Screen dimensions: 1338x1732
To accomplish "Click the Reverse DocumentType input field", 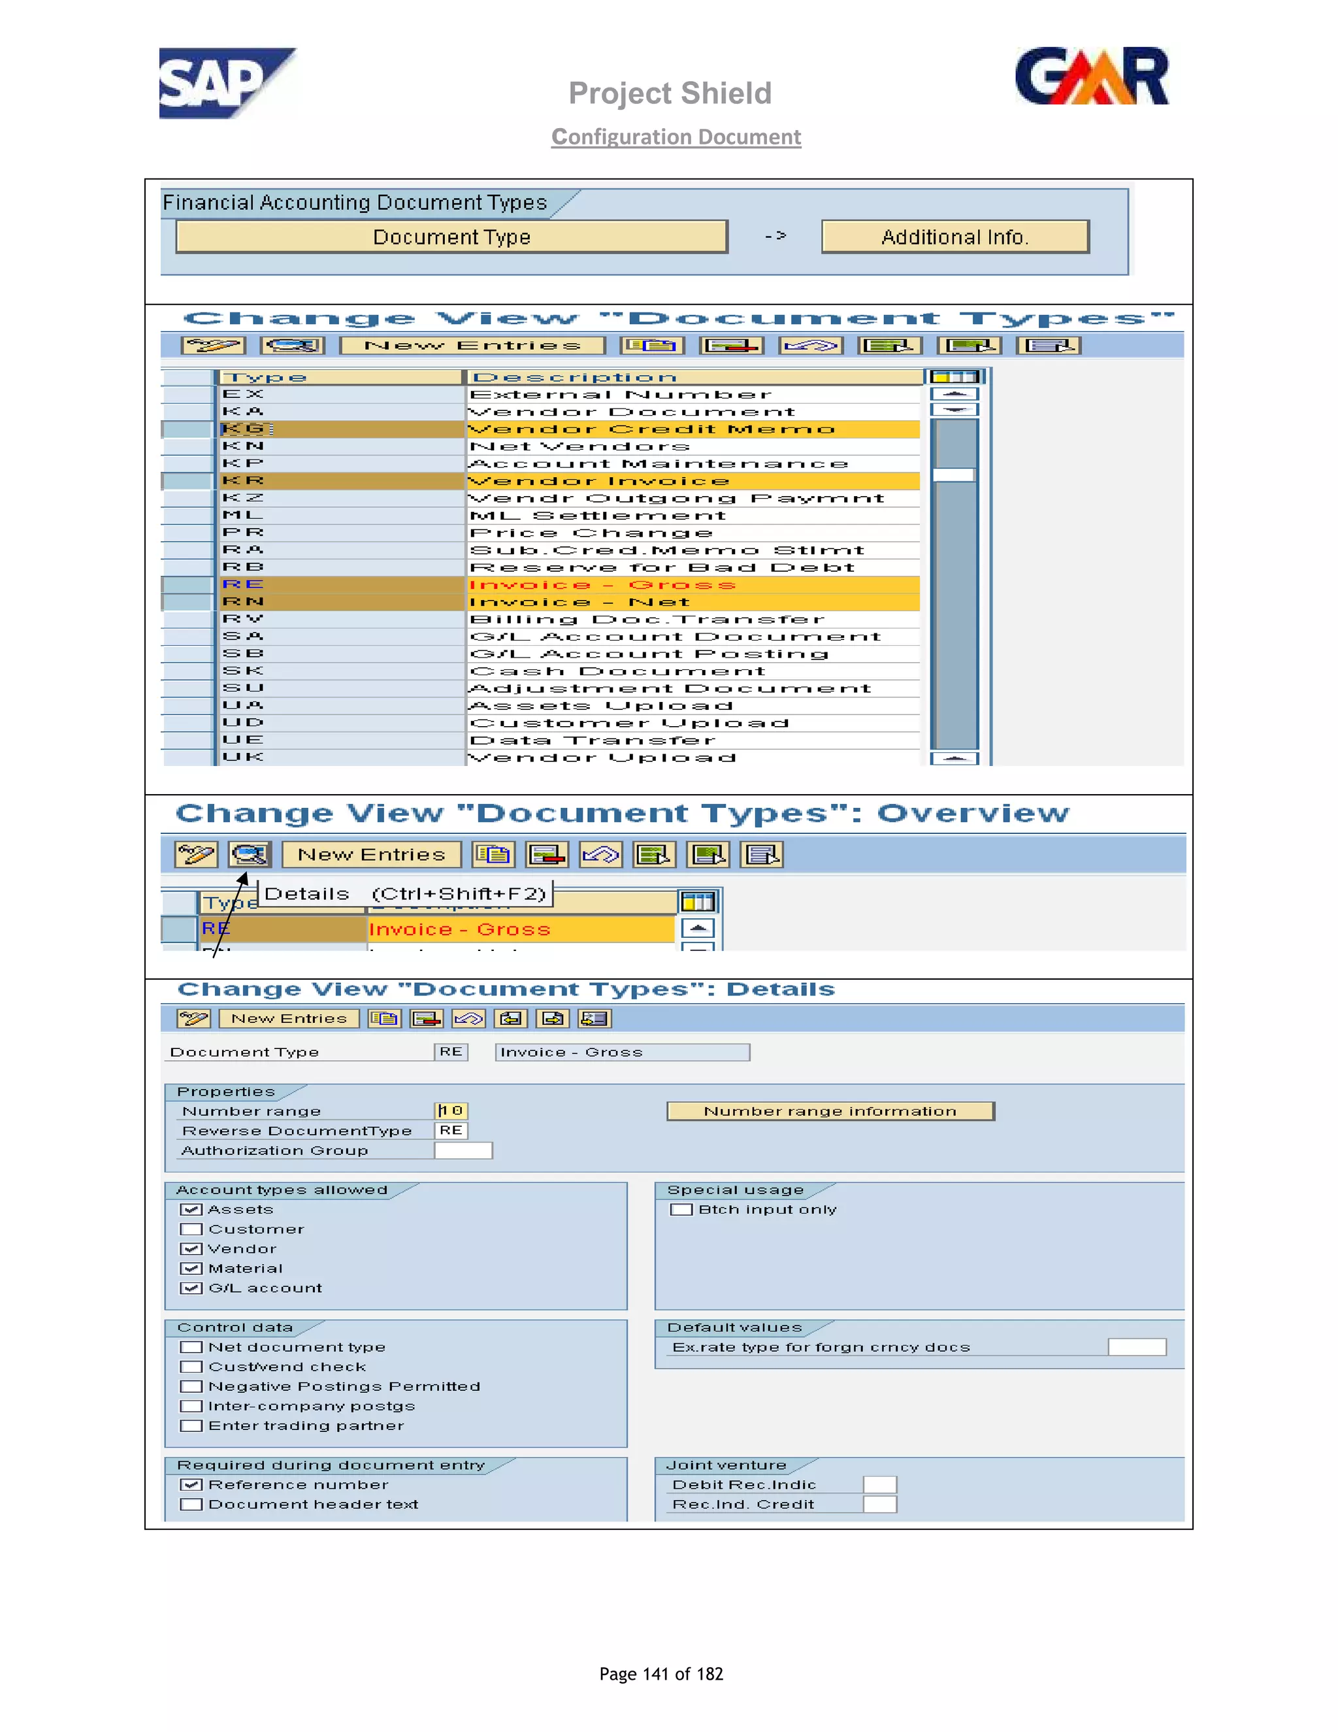I will [451, 1131].
